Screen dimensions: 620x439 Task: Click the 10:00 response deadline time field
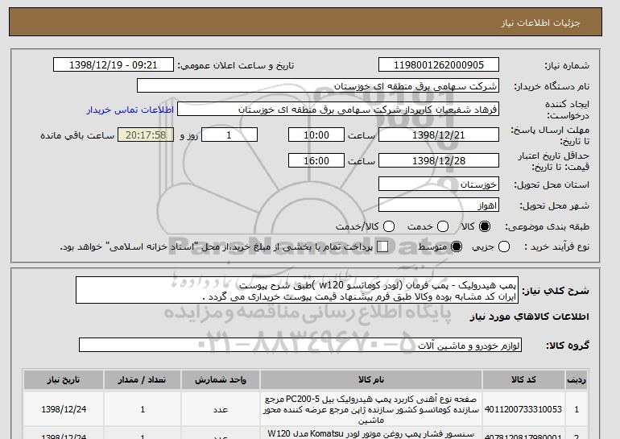click(x=316, y=135)
